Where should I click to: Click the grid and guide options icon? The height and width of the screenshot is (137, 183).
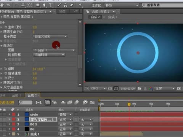[x=110, y=89]
